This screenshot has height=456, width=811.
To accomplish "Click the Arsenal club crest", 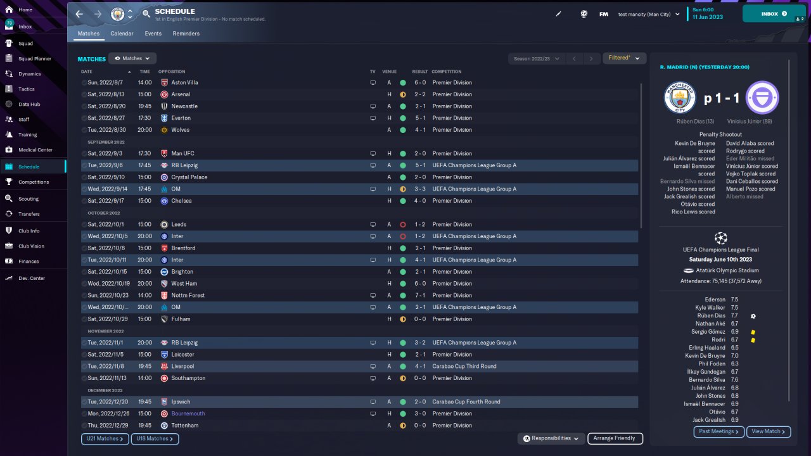I will coord(164,94).
